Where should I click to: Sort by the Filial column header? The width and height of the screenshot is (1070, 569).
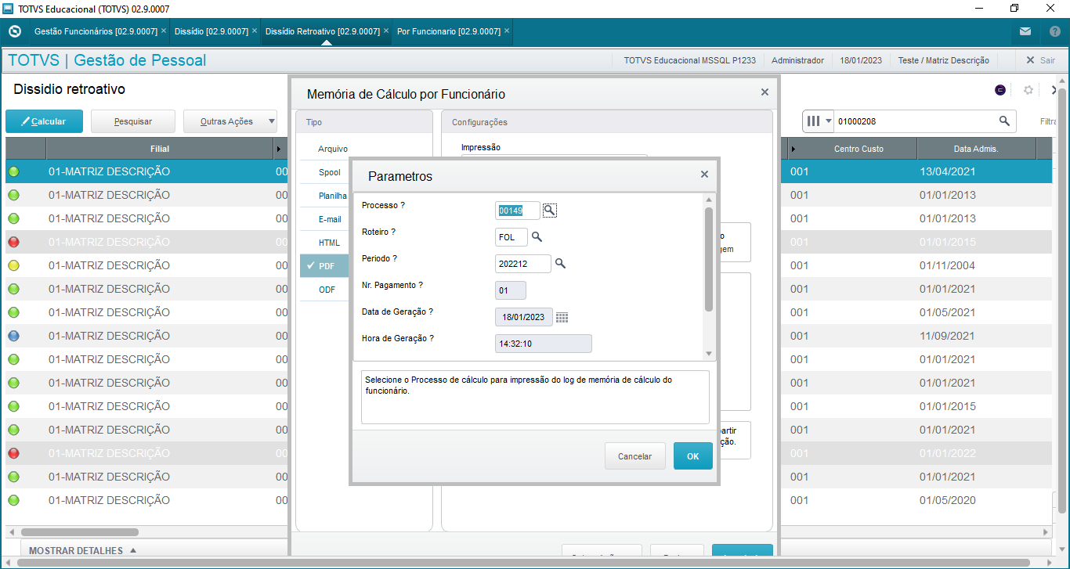click(160, 149)
